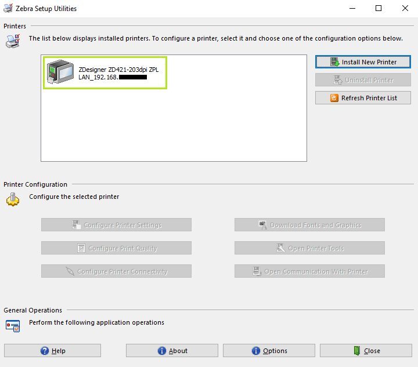Viewport: 418px width, 367px height.
Task: Minimize the Zebra Setup Utilities window
Action: tap(352, 8)
